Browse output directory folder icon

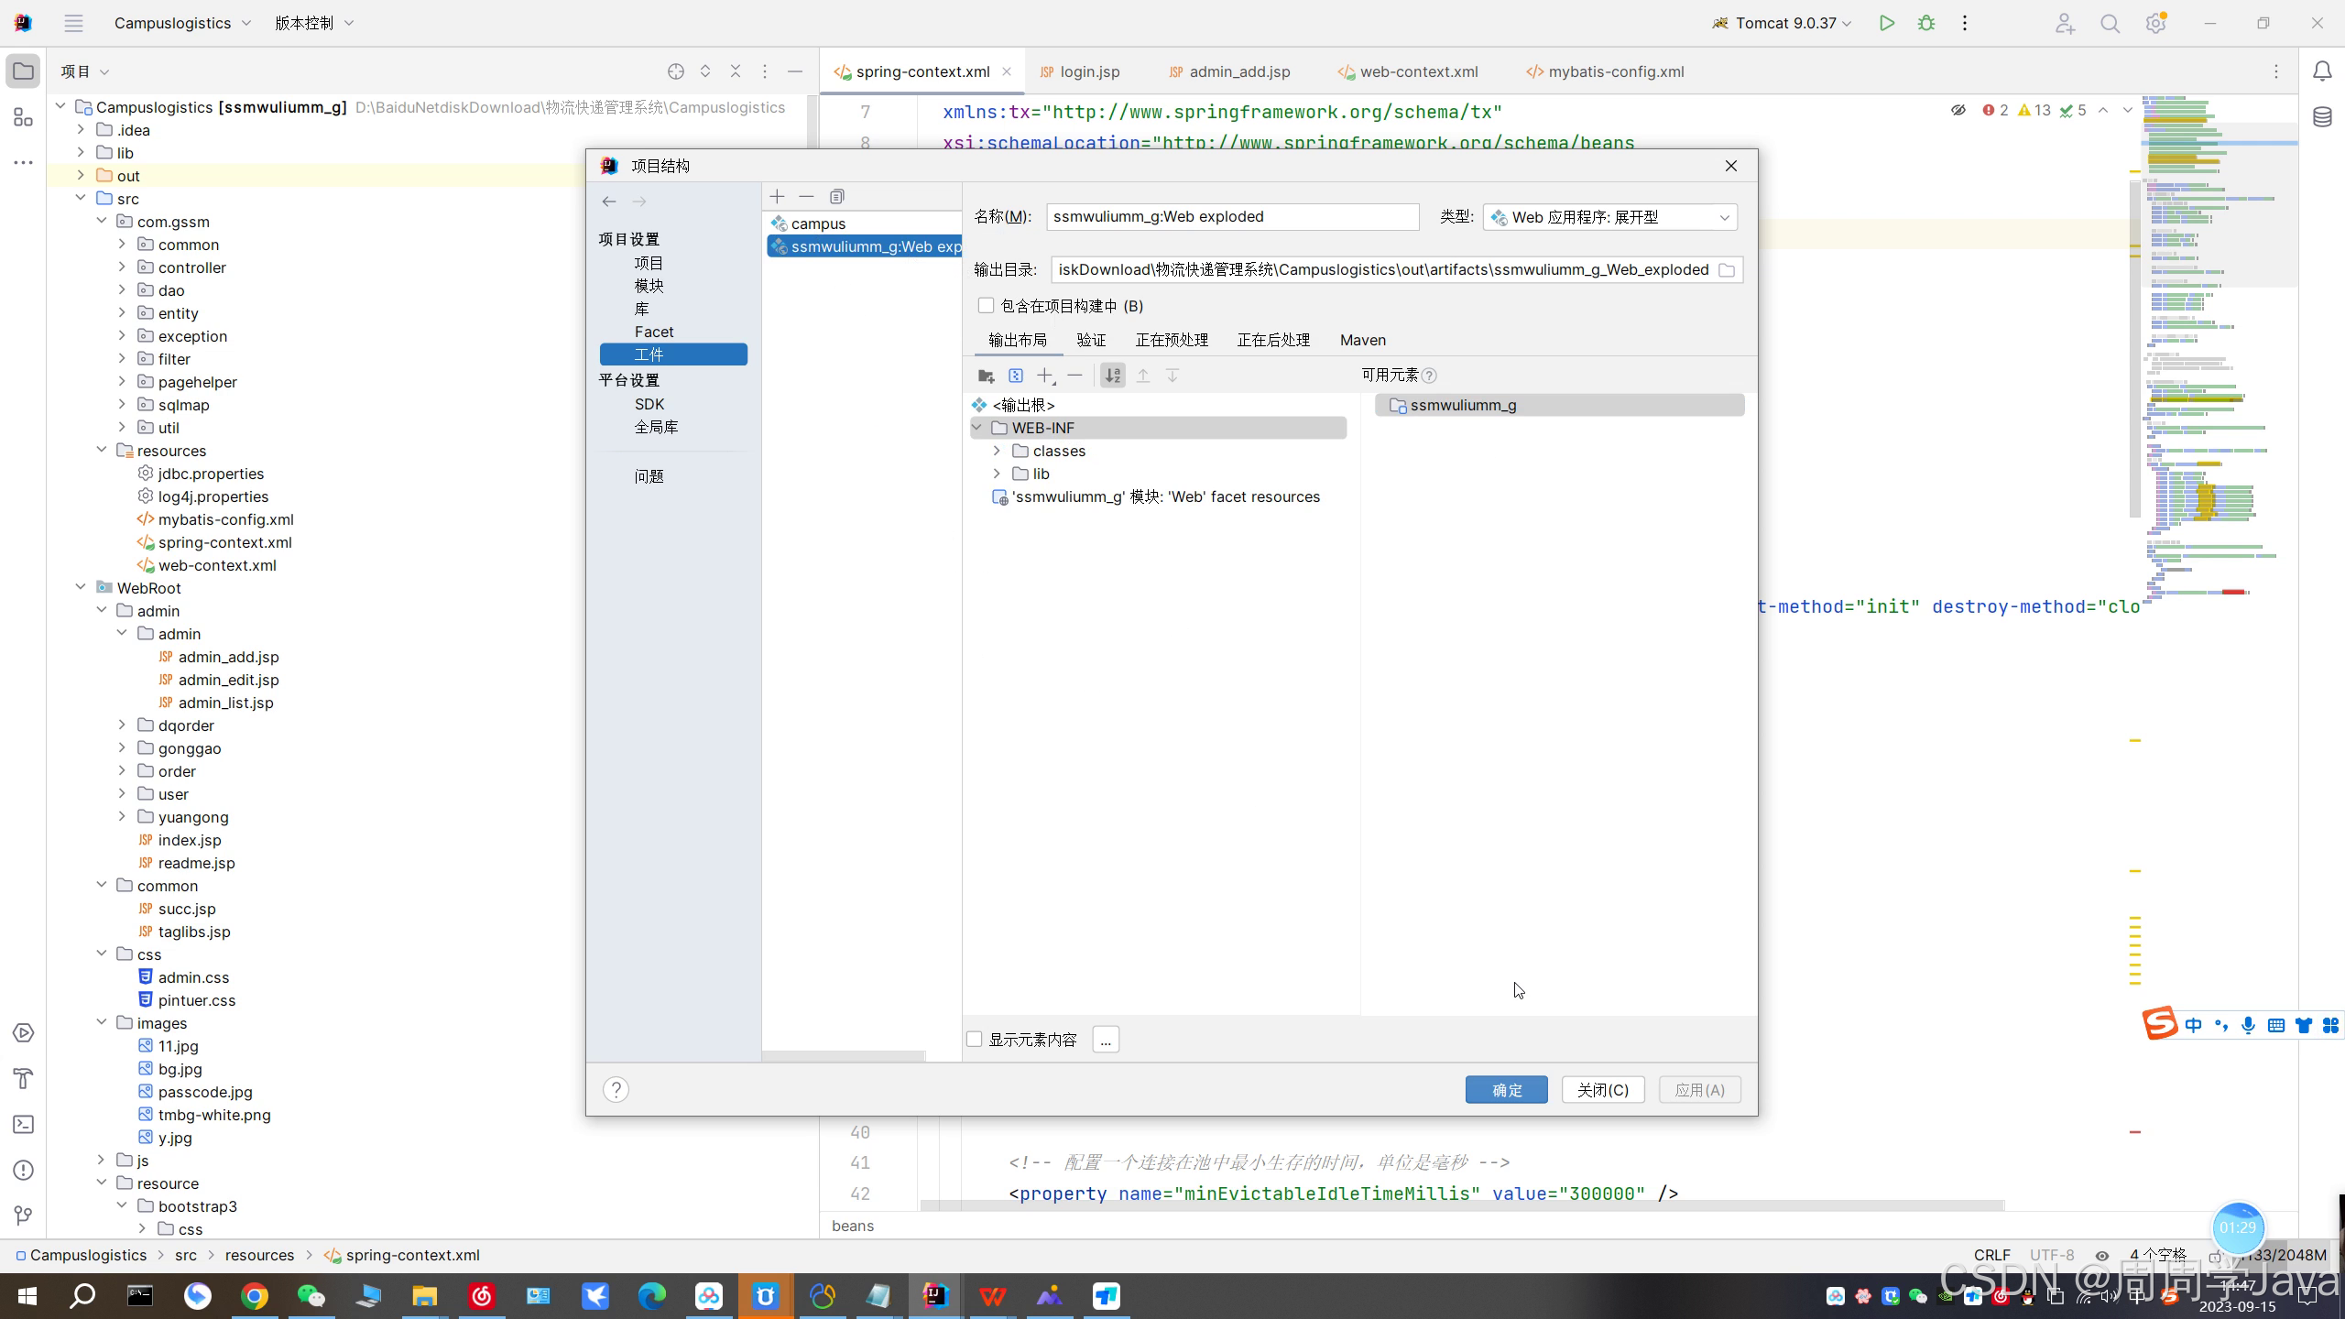click(x=1727, y=270)
